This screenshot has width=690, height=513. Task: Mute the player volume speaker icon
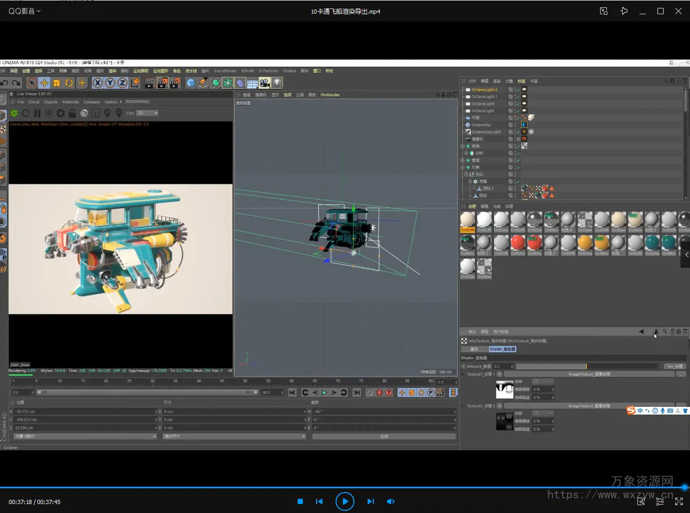tap(390, 501)
